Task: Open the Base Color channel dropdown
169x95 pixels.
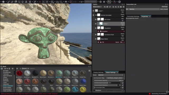Action: pyautogui.click(x=97, y=7)
